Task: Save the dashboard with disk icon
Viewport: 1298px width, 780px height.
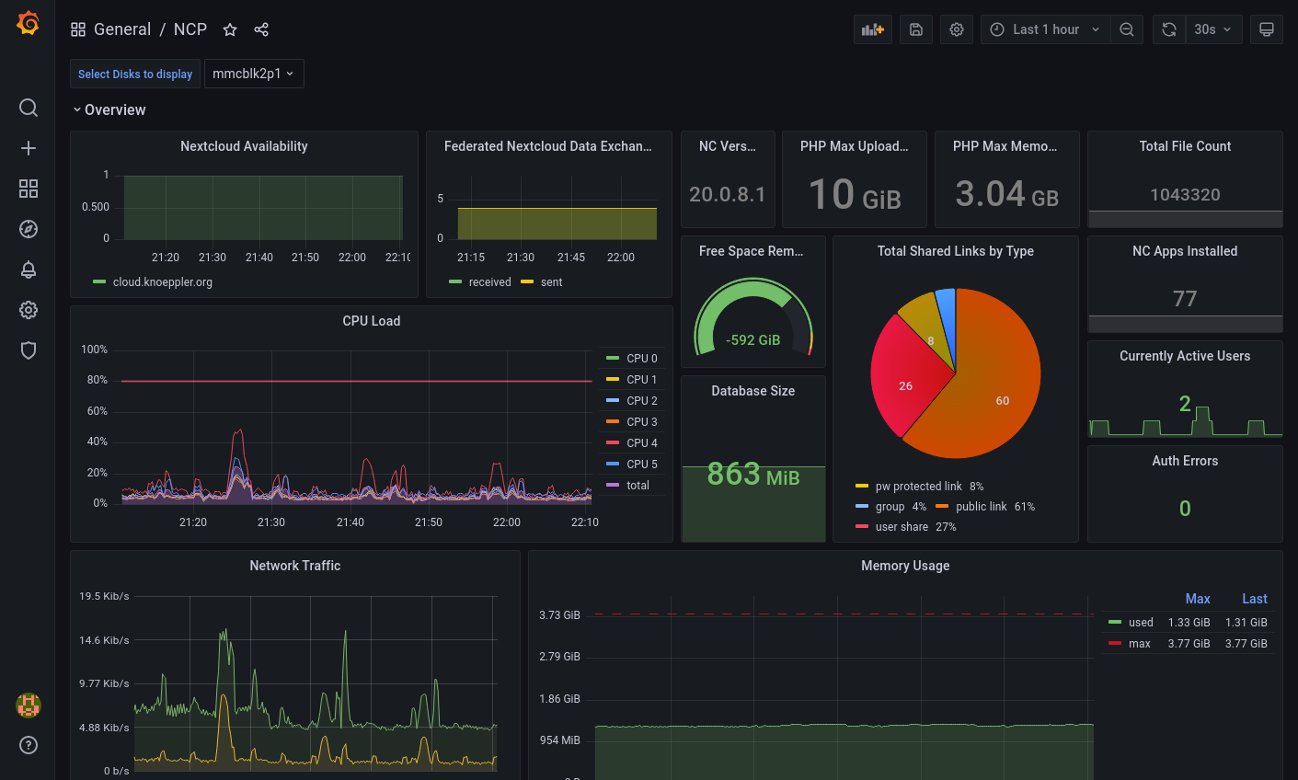Action: click(x=916, y=29)
